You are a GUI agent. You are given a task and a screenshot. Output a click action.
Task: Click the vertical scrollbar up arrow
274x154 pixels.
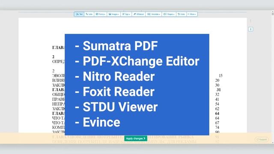tap(273, 12)
